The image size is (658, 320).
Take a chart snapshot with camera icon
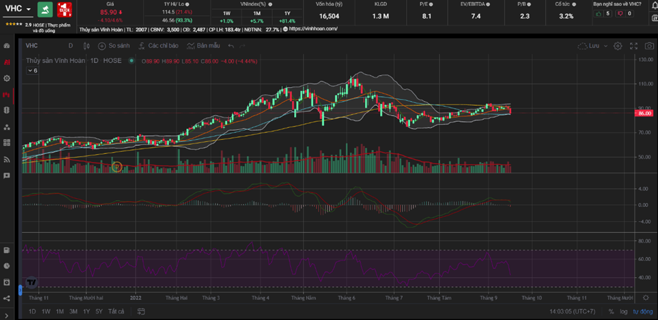pyautogui.click(x=649, y=46)
